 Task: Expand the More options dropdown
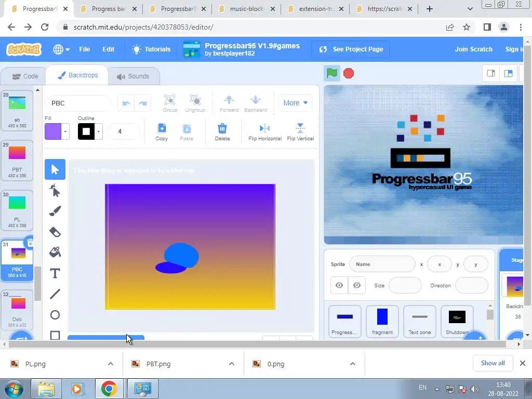click(295, 103)
